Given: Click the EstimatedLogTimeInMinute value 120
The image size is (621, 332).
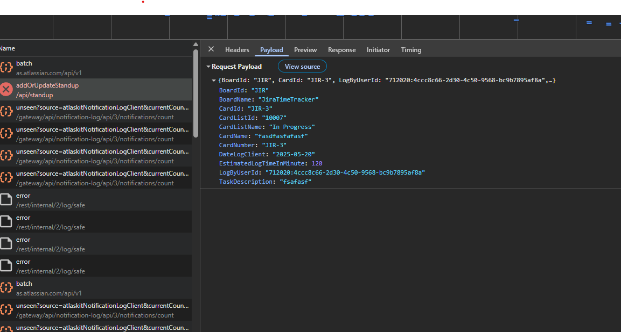Looking at the screenshot, I should 317,163.
